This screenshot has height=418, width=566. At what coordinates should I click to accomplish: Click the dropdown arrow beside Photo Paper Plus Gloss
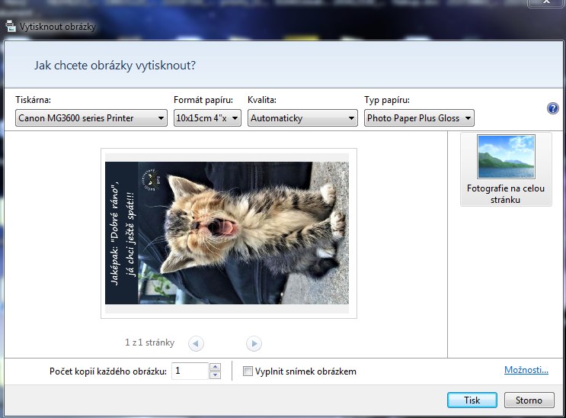468,118
